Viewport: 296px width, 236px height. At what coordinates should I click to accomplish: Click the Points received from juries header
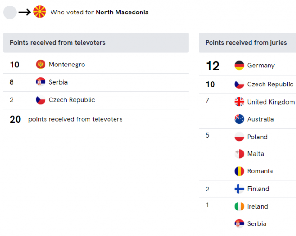(247, 43)
